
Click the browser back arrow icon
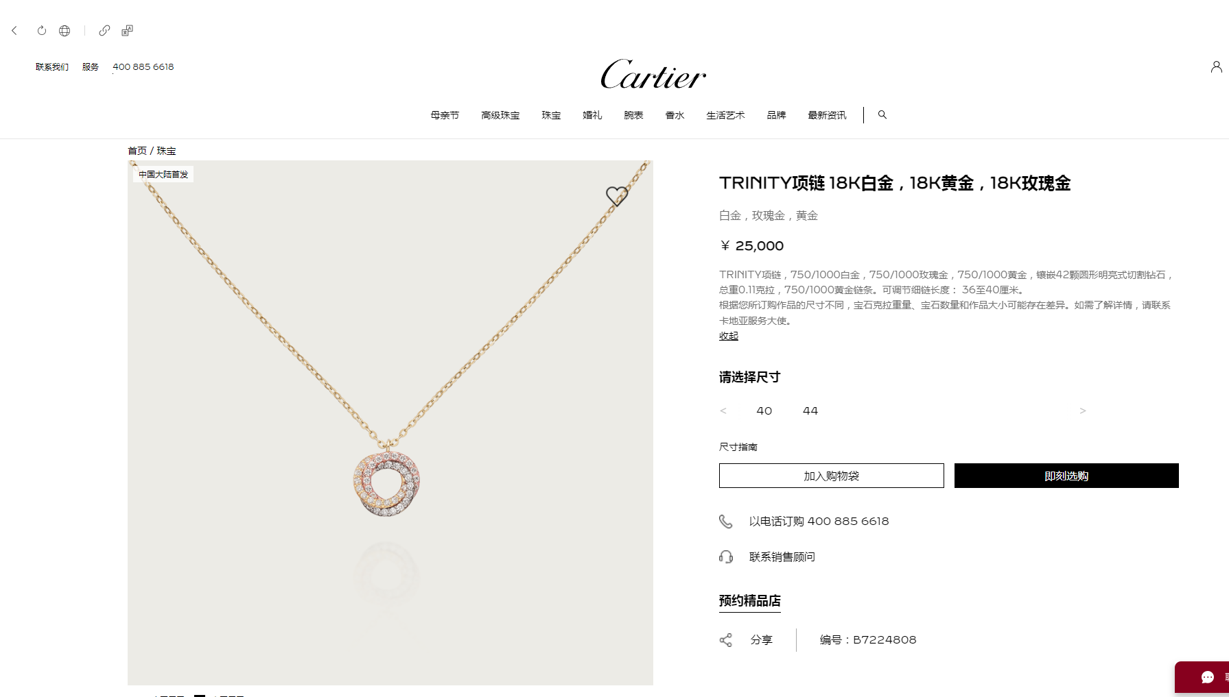pos(14,30)
